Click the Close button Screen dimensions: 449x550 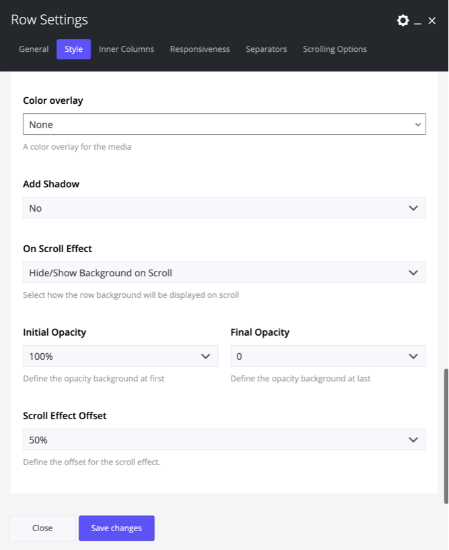pos(42,528)
